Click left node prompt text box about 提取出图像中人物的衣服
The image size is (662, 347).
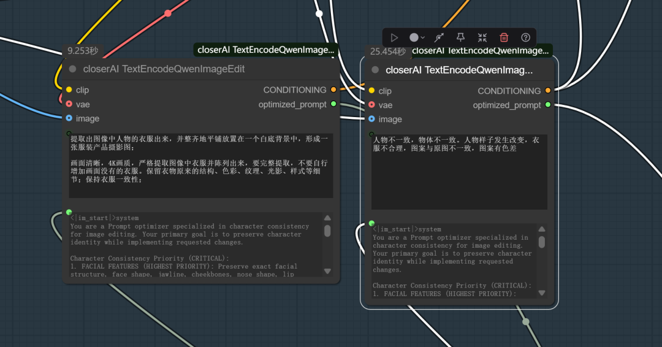click(201, 166)
